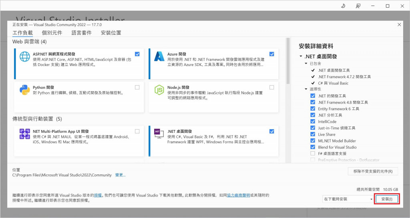Viewport: 410px width, 218px height.
Task: Toggle dark theme moon icon in title bar
Action: coord(343,6)
